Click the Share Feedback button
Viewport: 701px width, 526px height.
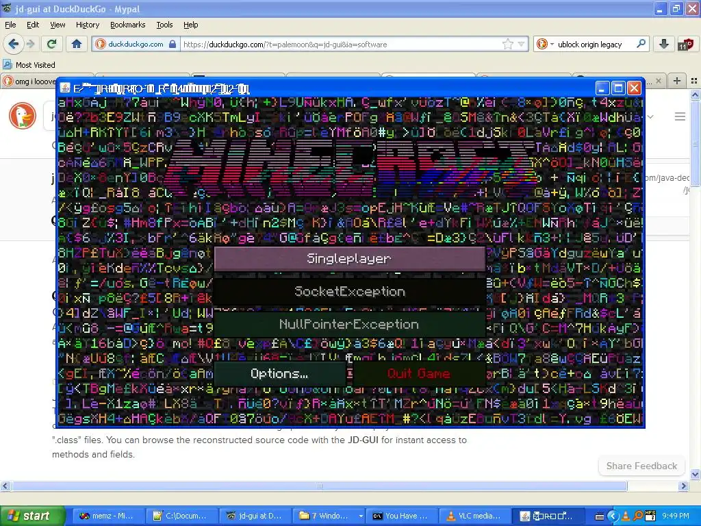(x=641, y=466)
